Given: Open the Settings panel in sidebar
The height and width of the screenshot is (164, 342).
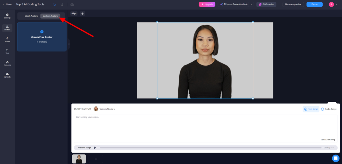Looking at the screenshot, I should [x=7, y=16].
